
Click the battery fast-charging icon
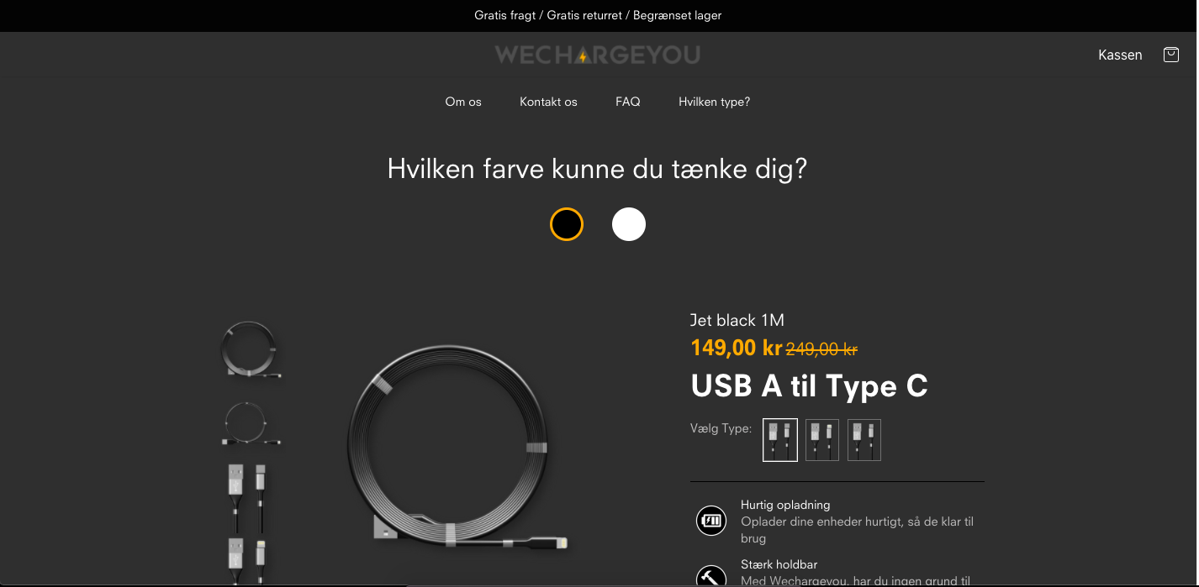(711, 521)
